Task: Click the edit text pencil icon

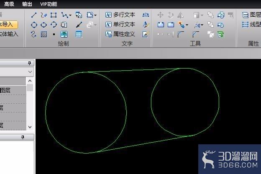Action: (x=146, y=34)
